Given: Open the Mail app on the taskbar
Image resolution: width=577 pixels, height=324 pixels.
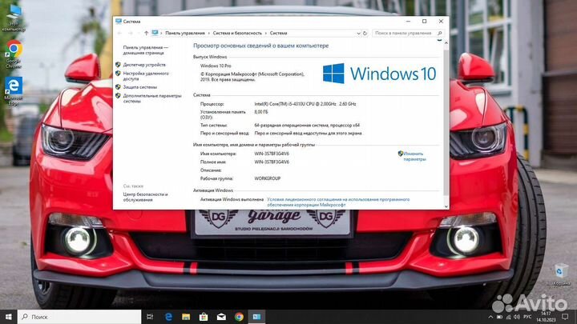Looking at the screenshot, I should click(x=221, y=317).
